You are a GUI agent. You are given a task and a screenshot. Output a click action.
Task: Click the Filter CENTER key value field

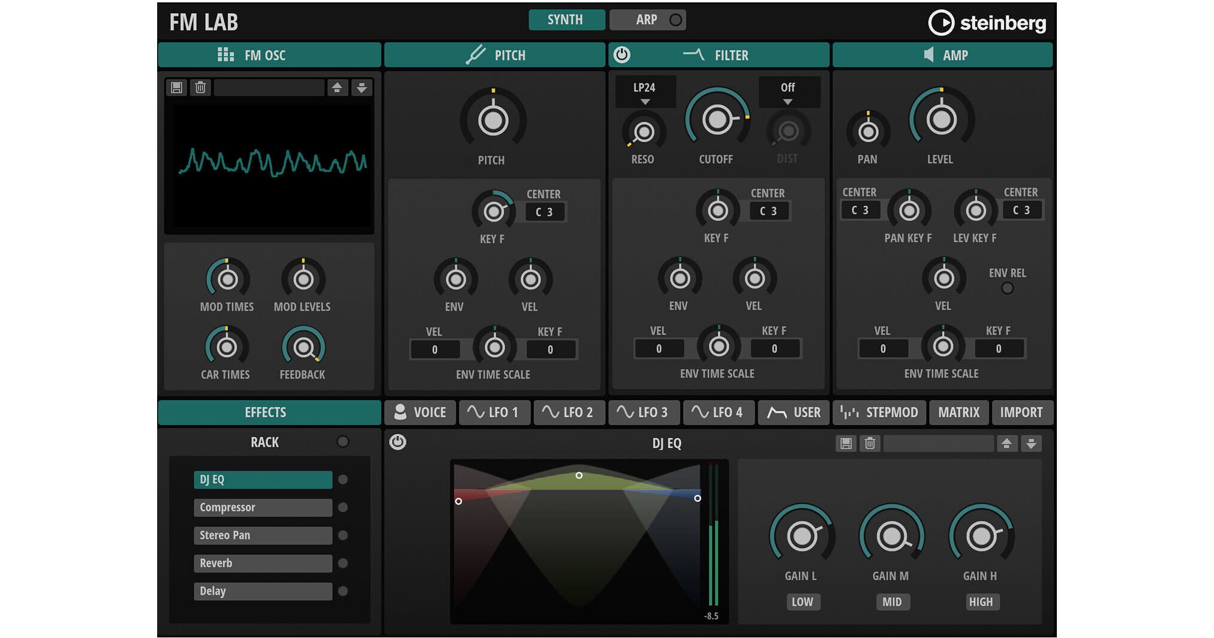(x=769, y=211)
